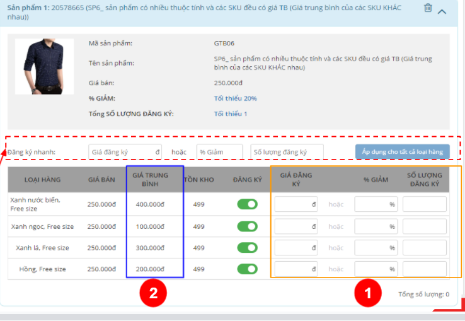Screen dimensions: 465x321
Task: Enter registration price for Xanh nước biển
Action: (x=296, y=204)
